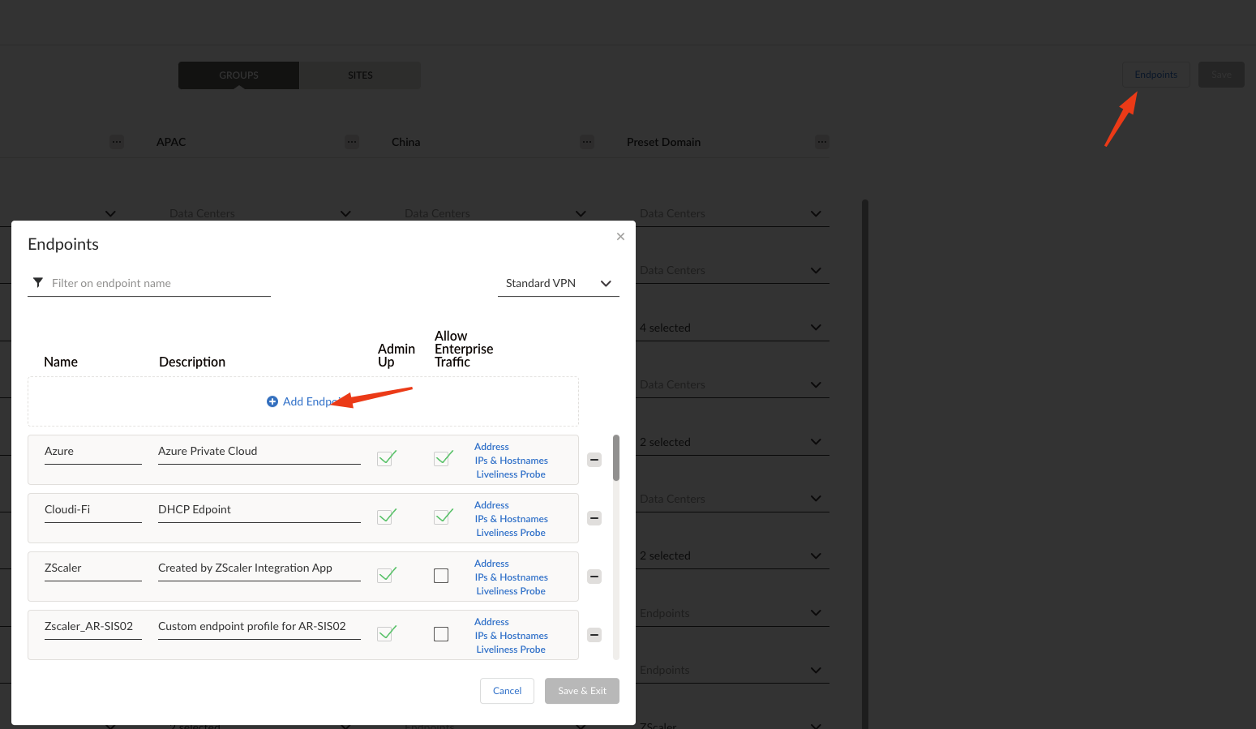Switch to the Sites tab

coord(360,75)
